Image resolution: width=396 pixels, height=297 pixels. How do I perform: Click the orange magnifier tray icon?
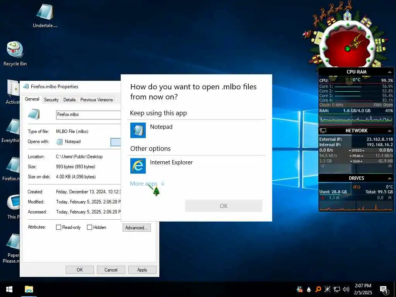tap(318, 289)
